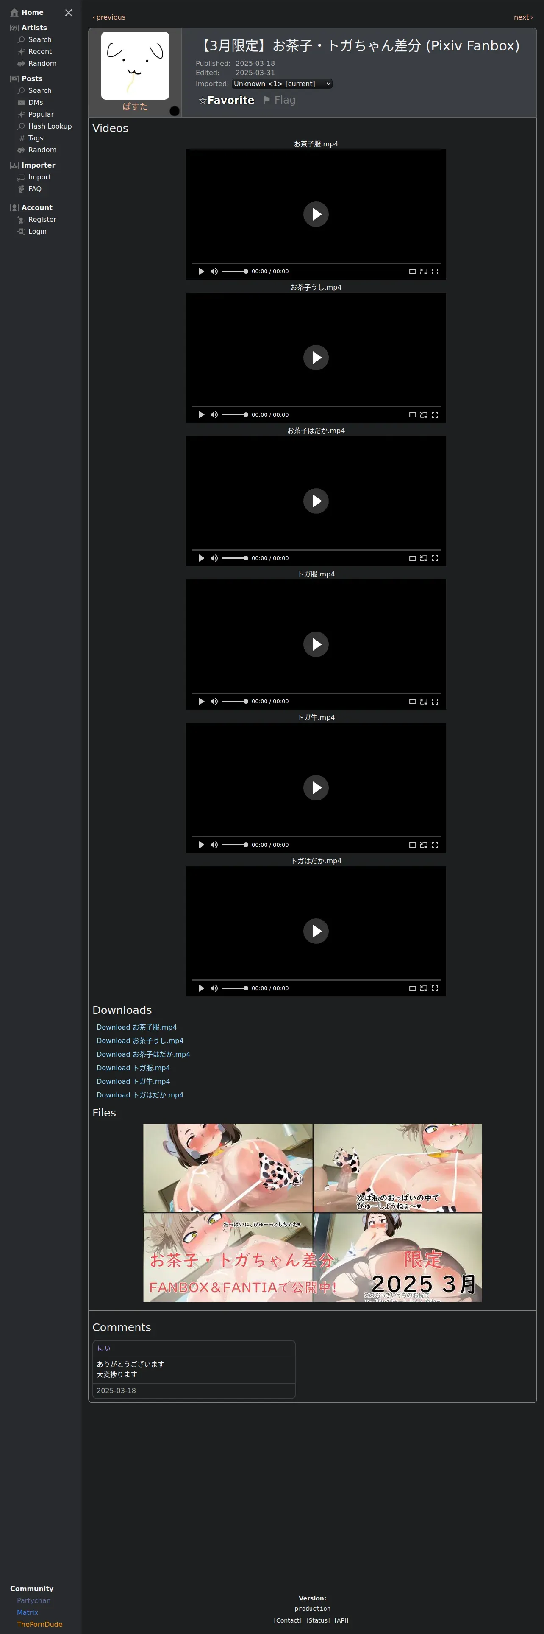Enter fullscreen on トガ服.mp4

coord(434,702)
